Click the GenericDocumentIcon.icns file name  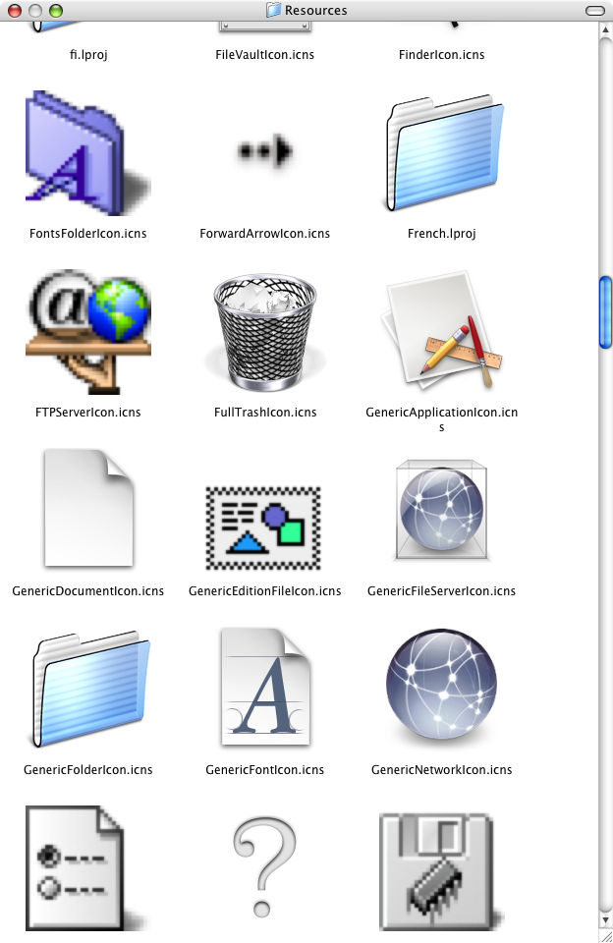87,590
